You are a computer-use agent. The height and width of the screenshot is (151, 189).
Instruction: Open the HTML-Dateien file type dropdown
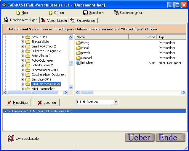116,102
